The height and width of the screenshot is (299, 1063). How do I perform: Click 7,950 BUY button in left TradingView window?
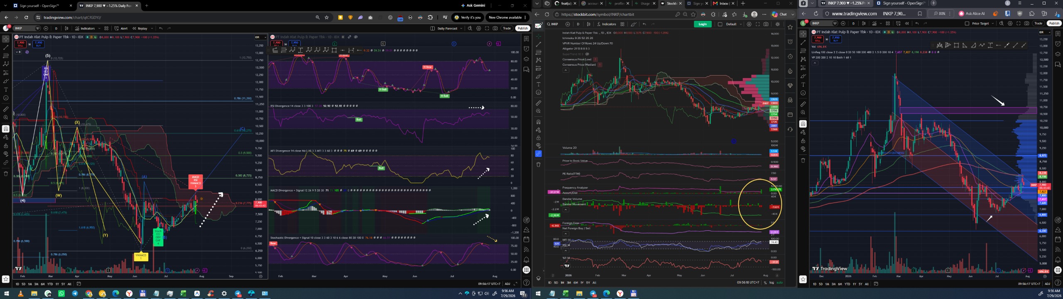point(39,44)
